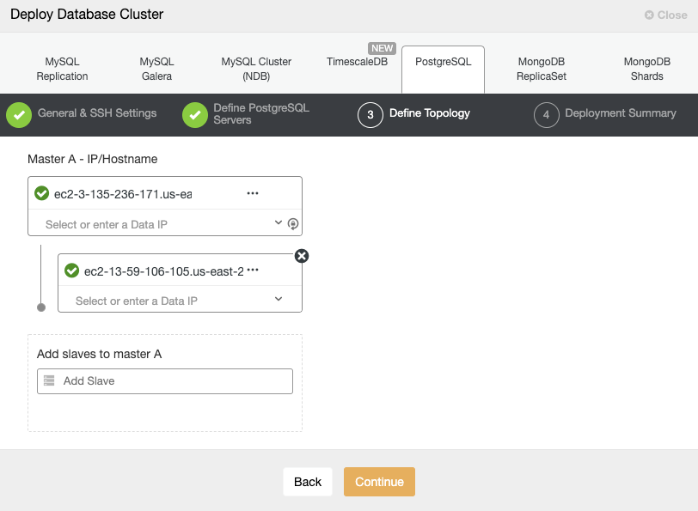Select the Define Topology step label

[x=430, y=113]
